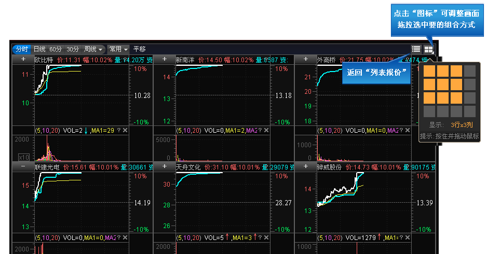Image resolution: width=487 pixels, height=254 pixels.
Task: Click 骅威股份 (5,10,20) VOL parameters
Action: coord(330,238)
